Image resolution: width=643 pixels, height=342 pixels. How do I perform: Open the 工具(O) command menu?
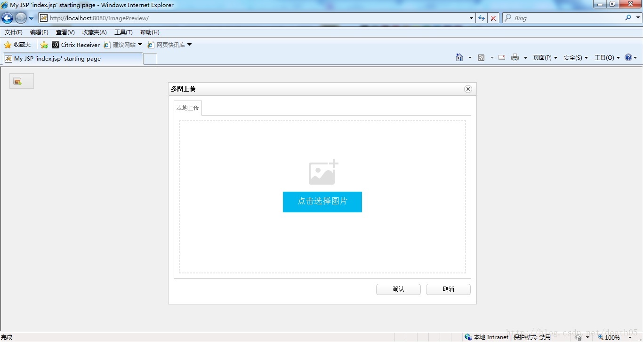pos(607,58)
